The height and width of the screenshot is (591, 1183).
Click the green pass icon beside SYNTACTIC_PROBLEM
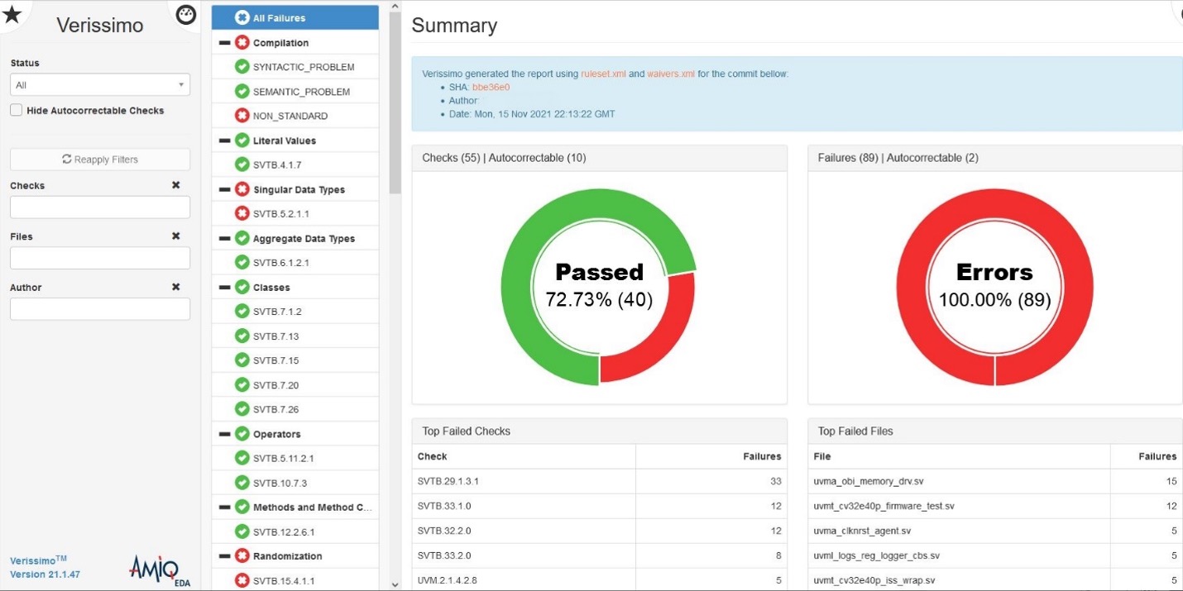pyautogui.click(x=242, y=67)
